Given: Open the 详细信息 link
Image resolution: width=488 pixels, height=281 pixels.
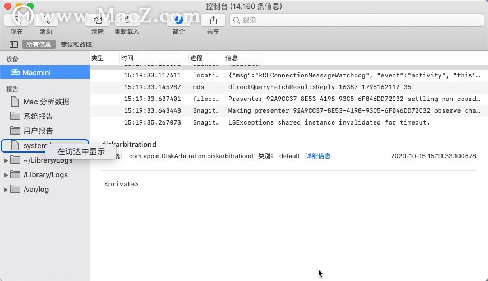Looking at the screenshot, I should pos(318,156).
